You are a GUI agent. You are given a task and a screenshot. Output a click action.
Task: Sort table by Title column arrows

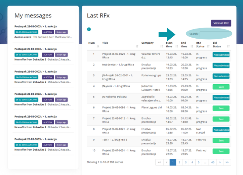(137, 46)
